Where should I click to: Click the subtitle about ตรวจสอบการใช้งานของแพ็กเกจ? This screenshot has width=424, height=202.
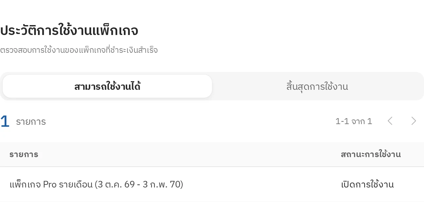coord(79,50)
